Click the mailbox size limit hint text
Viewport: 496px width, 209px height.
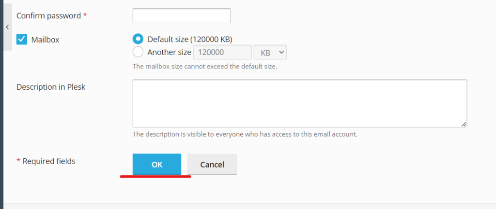coord(204,66)
